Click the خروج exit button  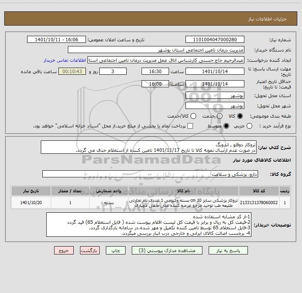pyautogui.click(x=64, y=250)
